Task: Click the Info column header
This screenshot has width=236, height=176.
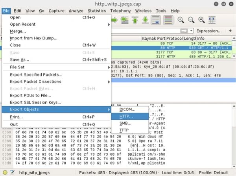Action: pos(214,39)
